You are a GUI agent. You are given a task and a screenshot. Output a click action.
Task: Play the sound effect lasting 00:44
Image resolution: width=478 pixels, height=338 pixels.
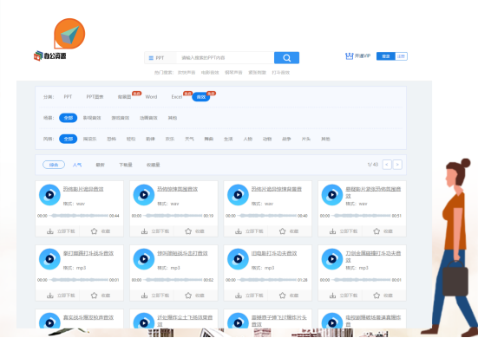pyautogui.click(x=49, y=195)
